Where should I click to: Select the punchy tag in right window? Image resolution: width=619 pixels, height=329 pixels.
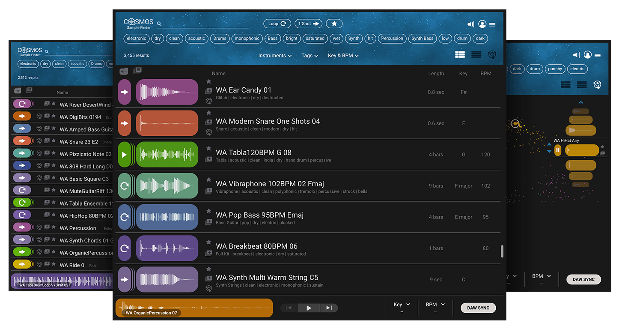555,69
